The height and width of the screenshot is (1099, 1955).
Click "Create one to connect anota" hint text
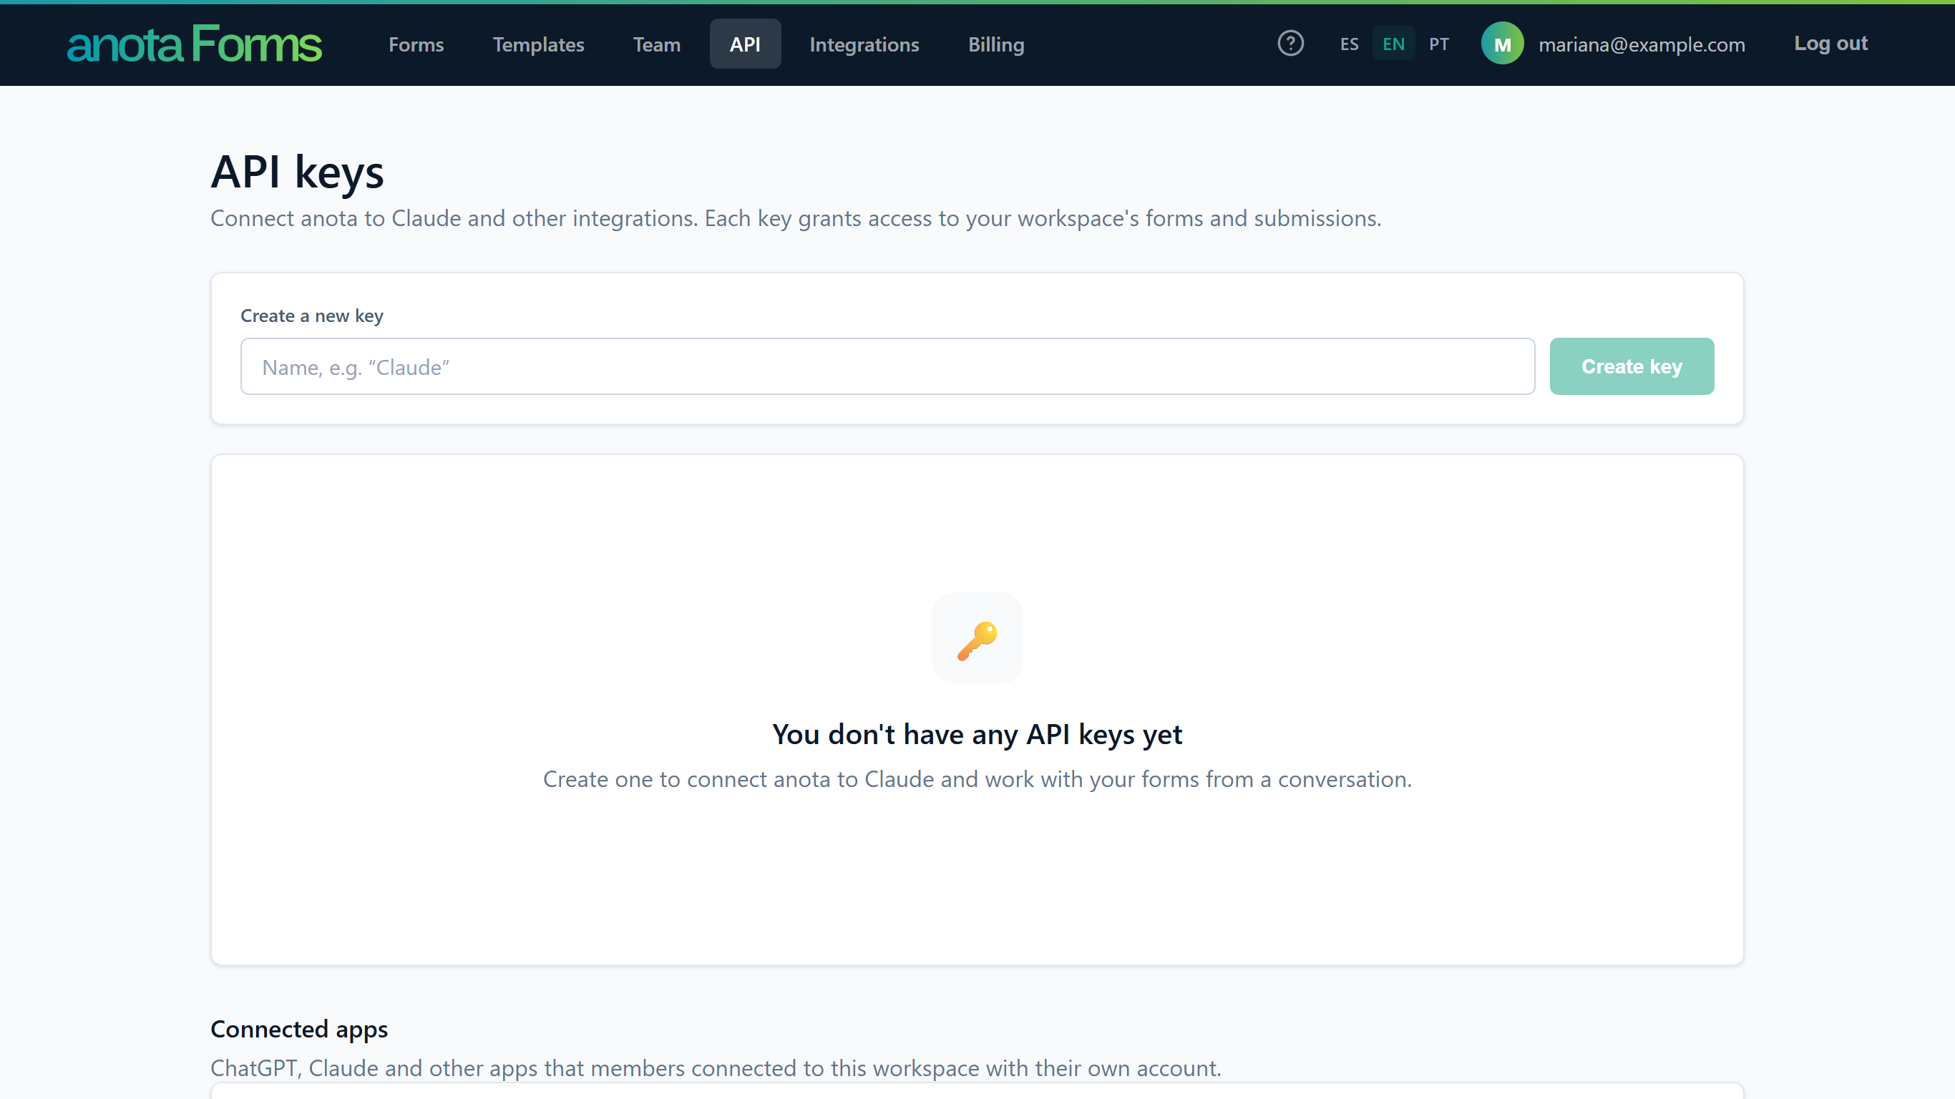click(977, 779)
